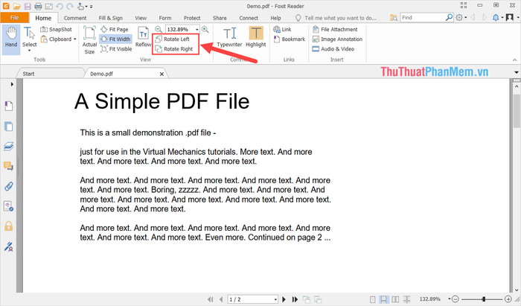Open the Form ribbon tab
The width and height of the screenshot is (521, 306).
[165, 18]
